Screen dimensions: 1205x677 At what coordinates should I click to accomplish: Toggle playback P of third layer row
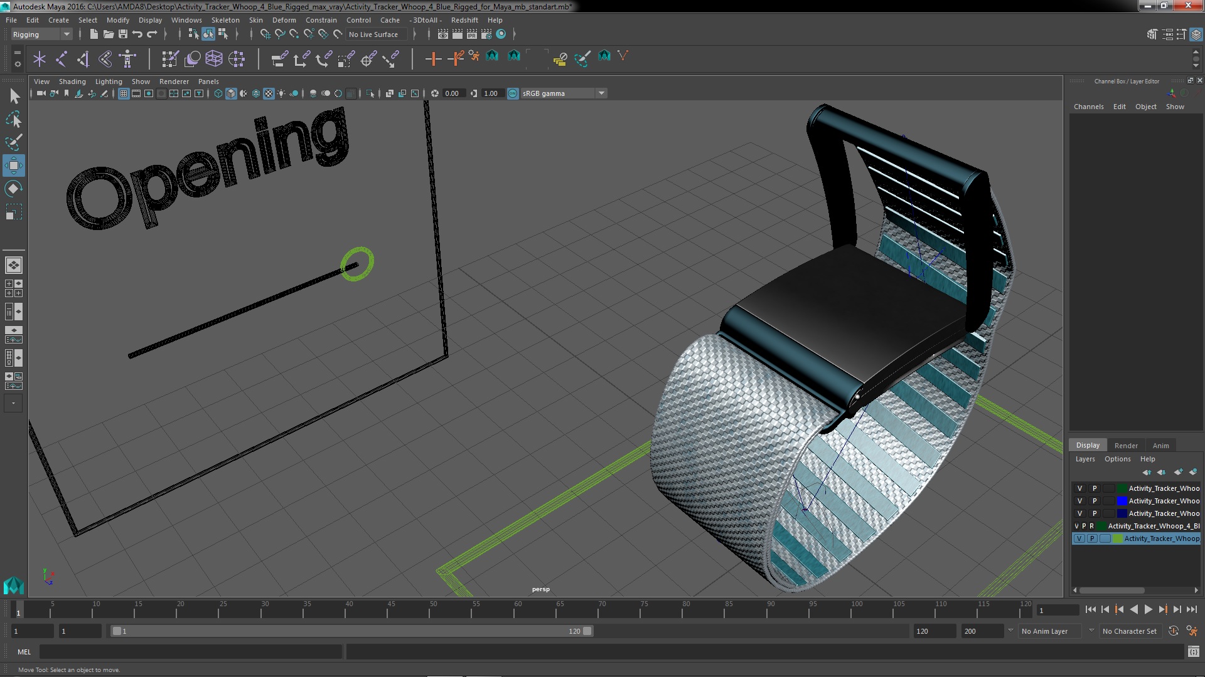(1095, 513)
